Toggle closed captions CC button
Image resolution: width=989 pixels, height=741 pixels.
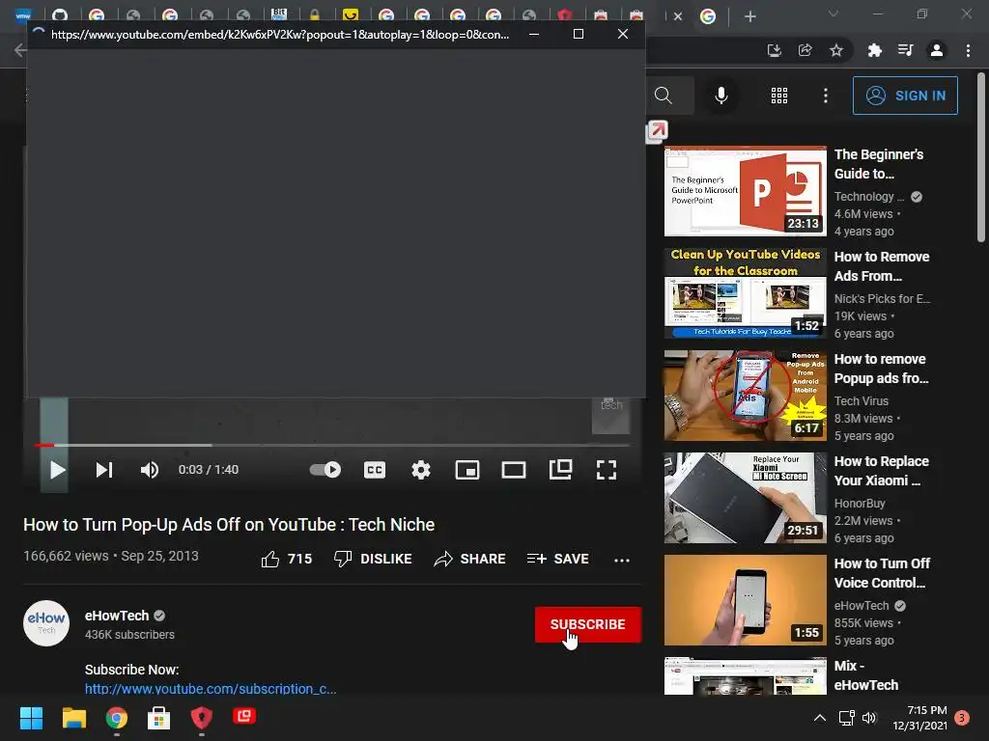375,470
